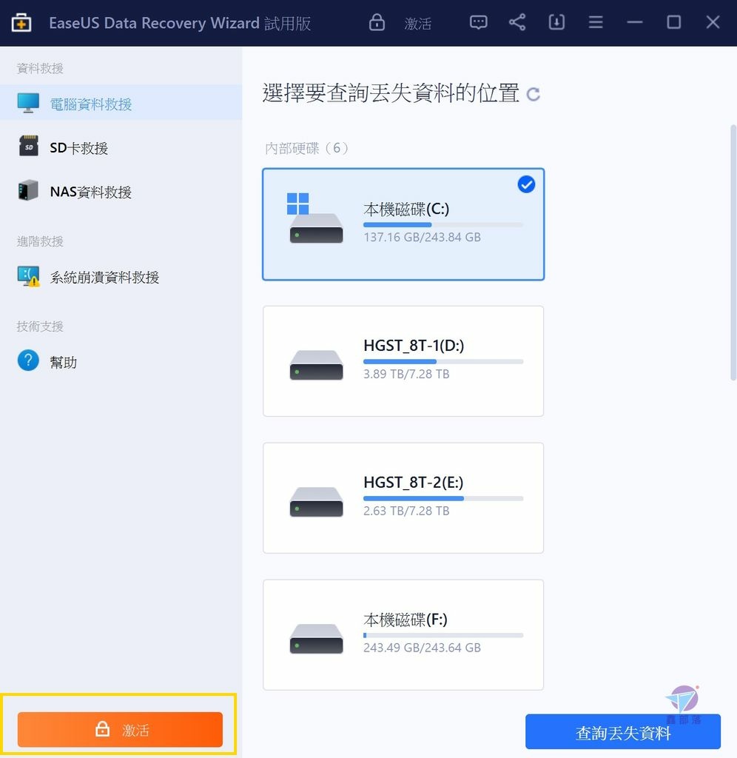Select the 本機磁碟(C:) label

click(406, 209)
